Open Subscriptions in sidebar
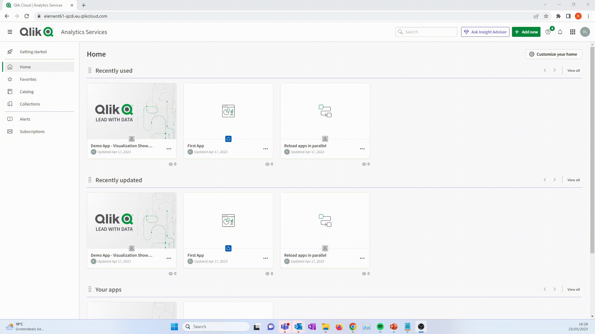Image resolution: width=595 pixels, height=334 pixels. point(32,131)
